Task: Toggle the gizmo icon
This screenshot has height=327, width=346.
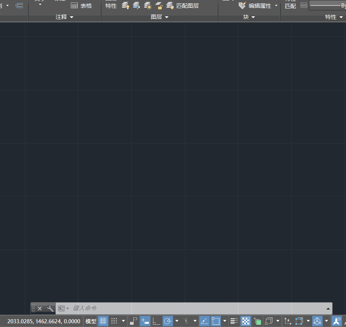Action: [x=317, y=321]
